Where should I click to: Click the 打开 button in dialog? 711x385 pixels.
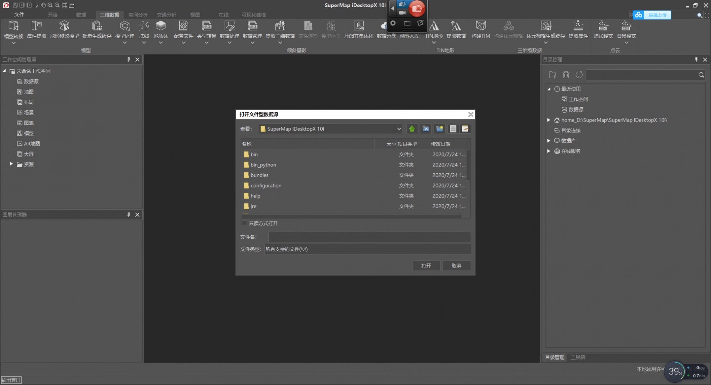[x=426, y=266]
